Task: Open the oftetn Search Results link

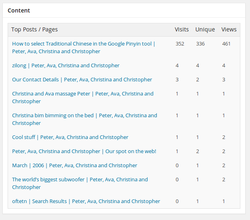Action: point(86,201)
